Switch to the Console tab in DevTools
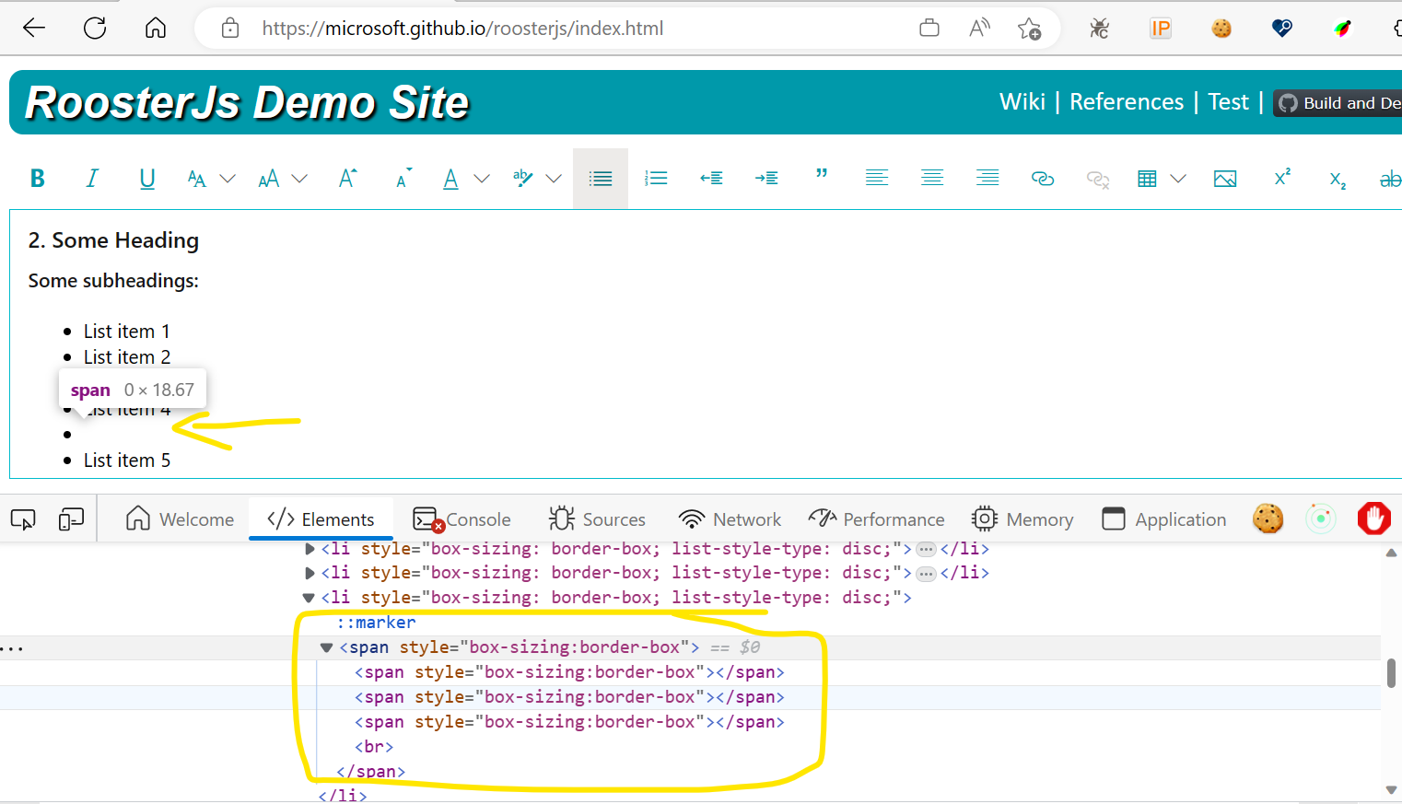1402x804 pixels. click(477, 519)
